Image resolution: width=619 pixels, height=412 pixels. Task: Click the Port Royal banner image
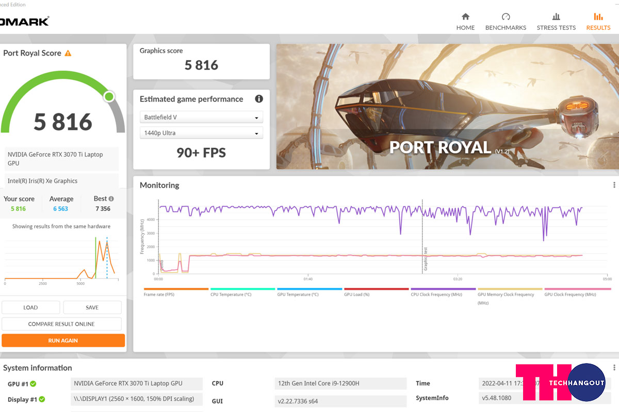pyautogui.click(x=448, y=107)
